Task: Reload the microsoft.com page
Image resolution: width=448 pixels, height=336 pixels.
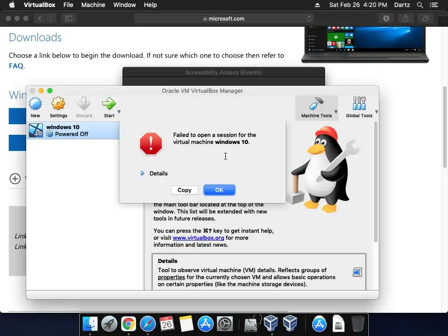Action: tap(309, 18)
